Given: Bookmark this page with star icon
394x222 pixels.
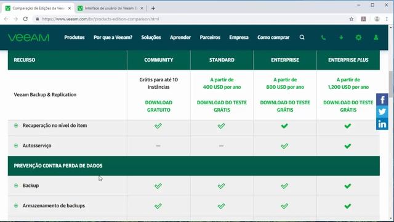Looking at the screenshot, I should pos(352,19).
